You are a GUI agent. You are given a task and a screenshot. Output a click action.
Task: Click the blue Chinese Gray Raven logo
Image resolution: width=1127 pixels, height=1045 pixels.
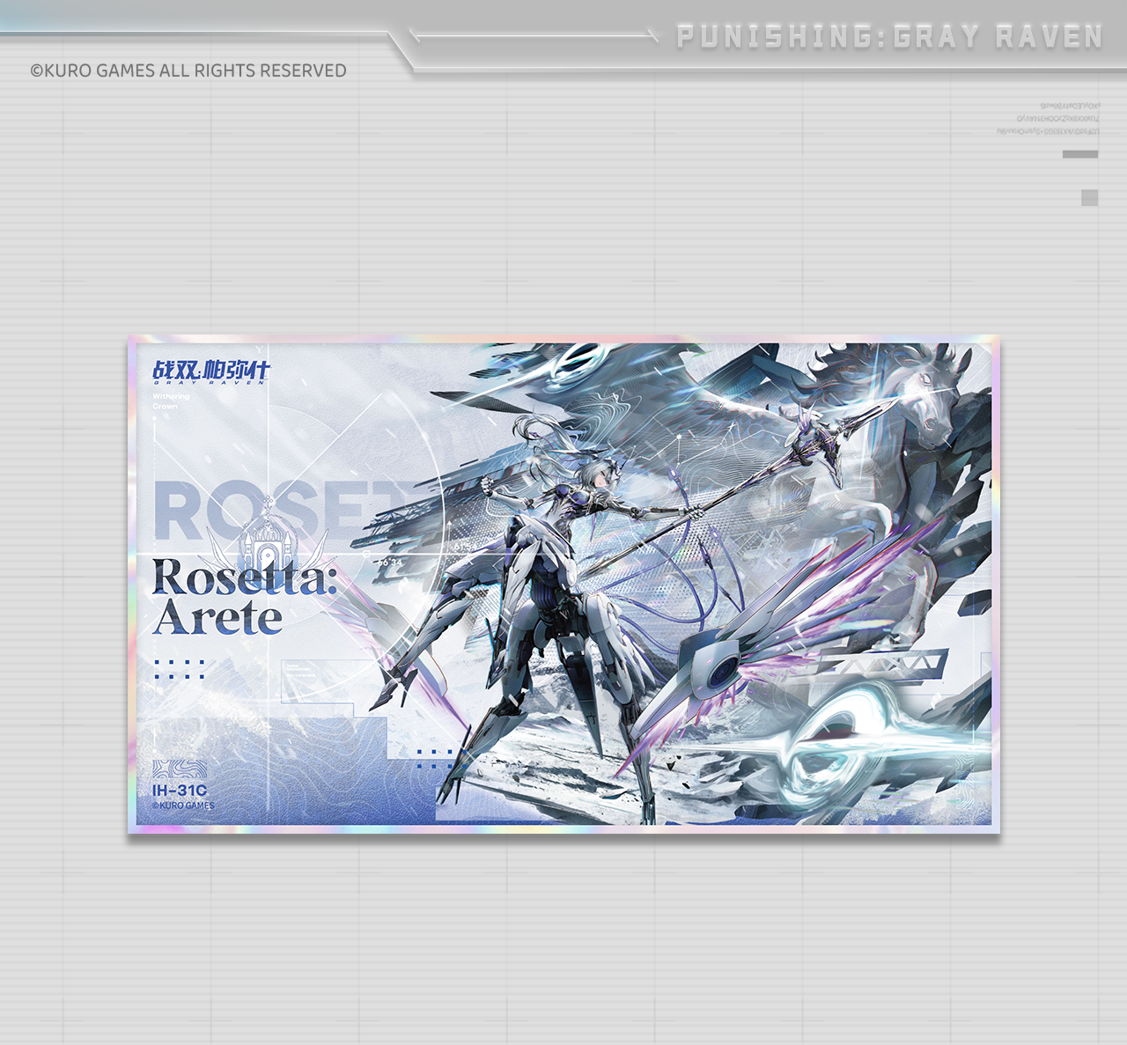click(211, 372)
